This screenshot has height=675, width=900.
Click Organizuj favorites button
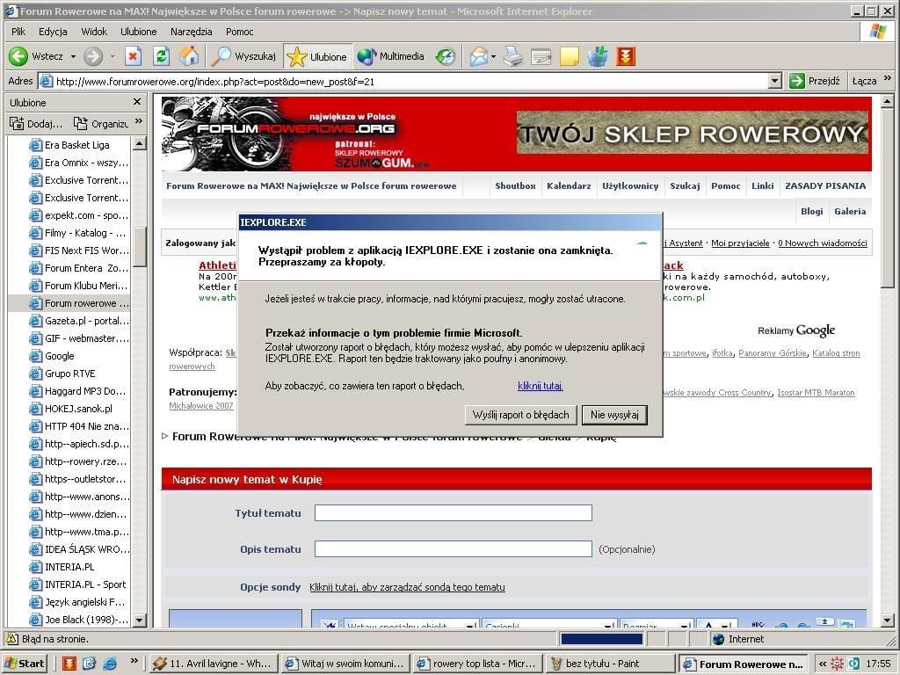[100, 123]
